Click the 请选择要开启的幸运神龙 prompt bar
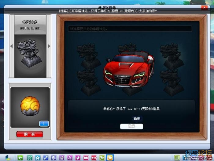 click(130, 29)
